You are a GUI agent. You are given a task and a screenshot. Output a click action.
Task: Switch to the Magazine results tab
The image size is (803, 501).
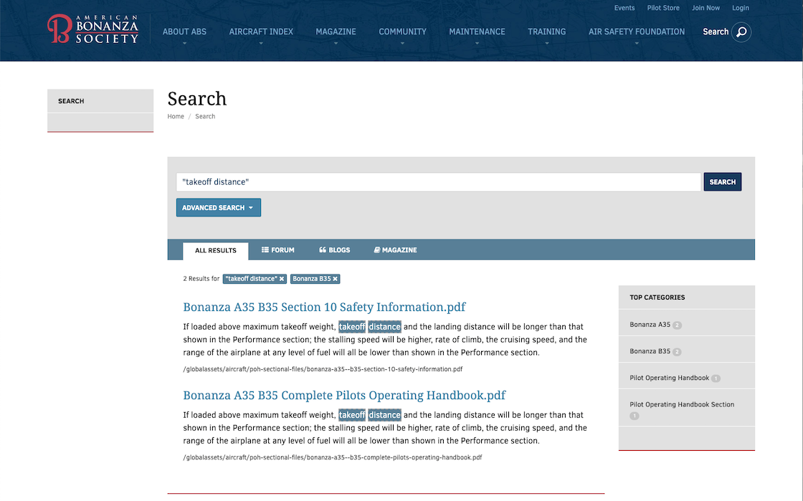pos(395,250)
